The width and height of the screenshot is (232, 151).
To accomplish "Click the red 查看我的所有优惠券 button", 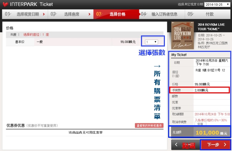I will point(149,126).
